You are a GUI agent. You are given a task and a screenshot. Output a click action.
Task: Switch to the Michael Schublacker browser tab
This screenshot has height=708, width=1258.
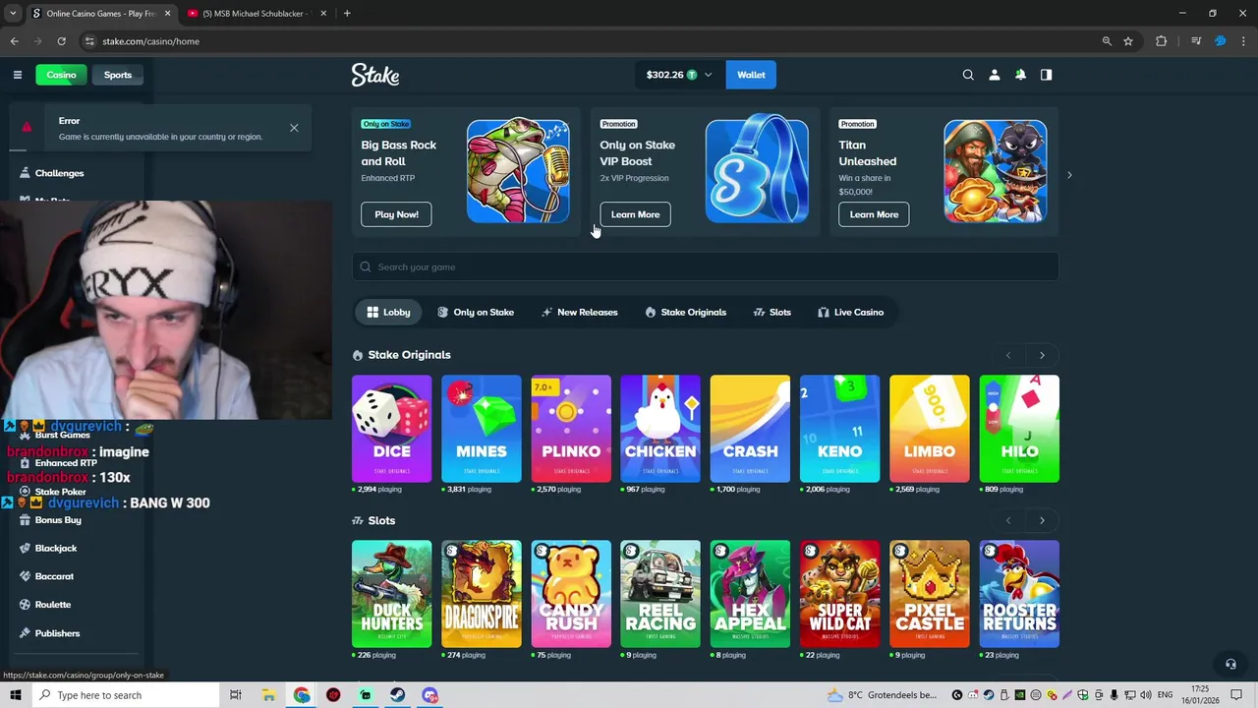[256, 13]
